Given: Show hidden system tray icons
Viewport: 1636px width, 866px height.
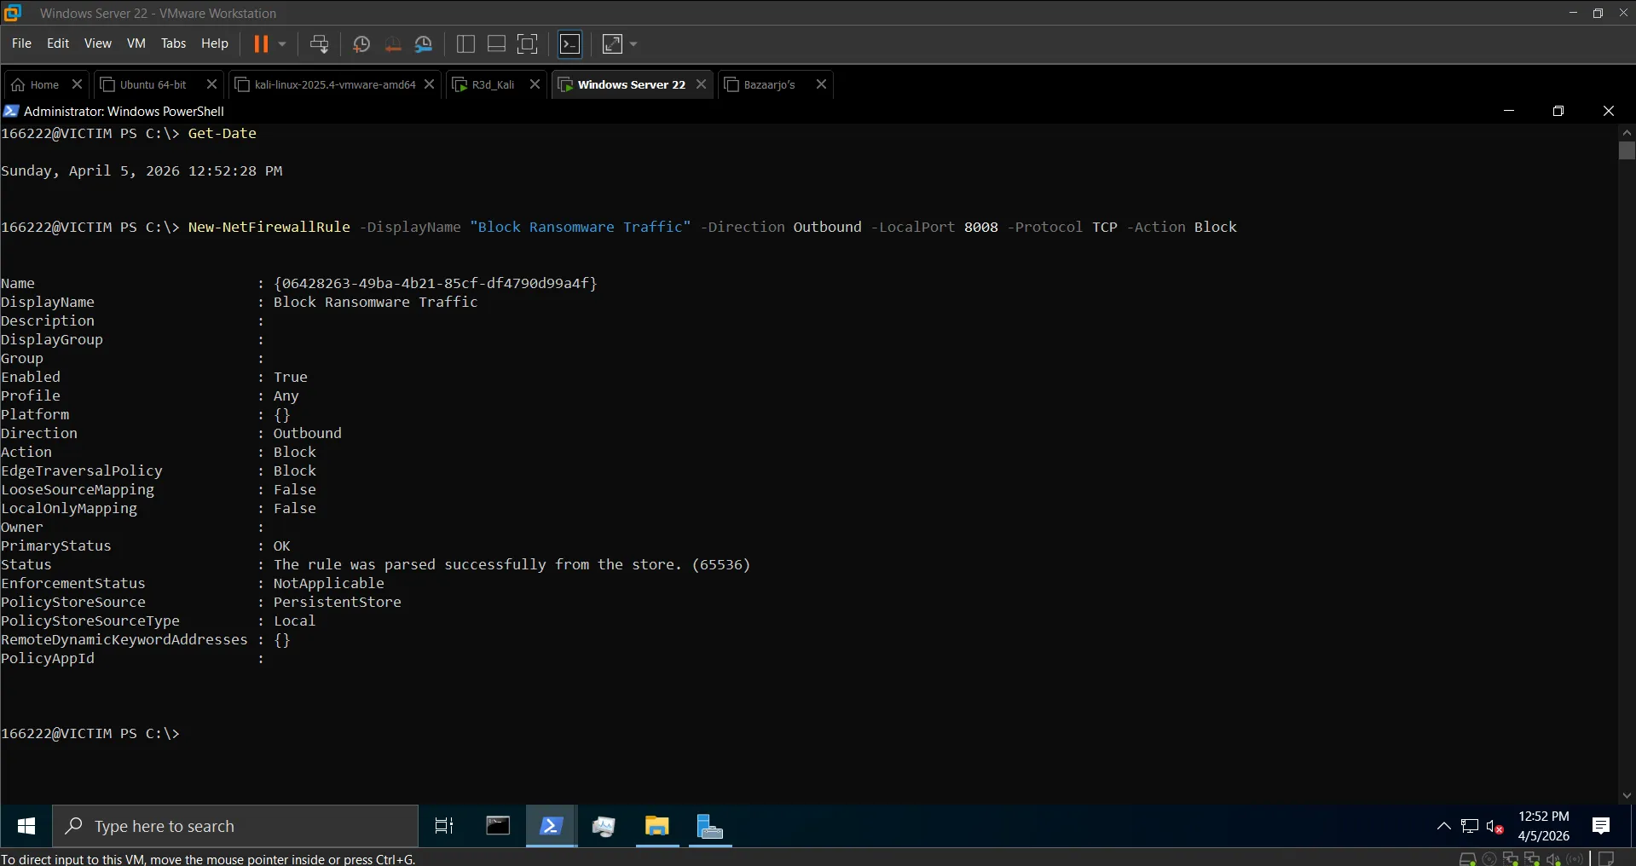Looking at the screenshot, I should (x=1443, y=826).
